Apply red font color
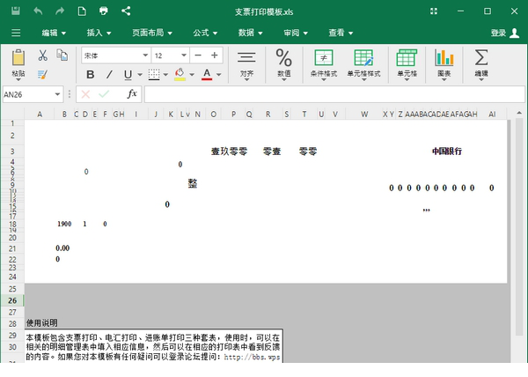528x377 pixels. 207,75
